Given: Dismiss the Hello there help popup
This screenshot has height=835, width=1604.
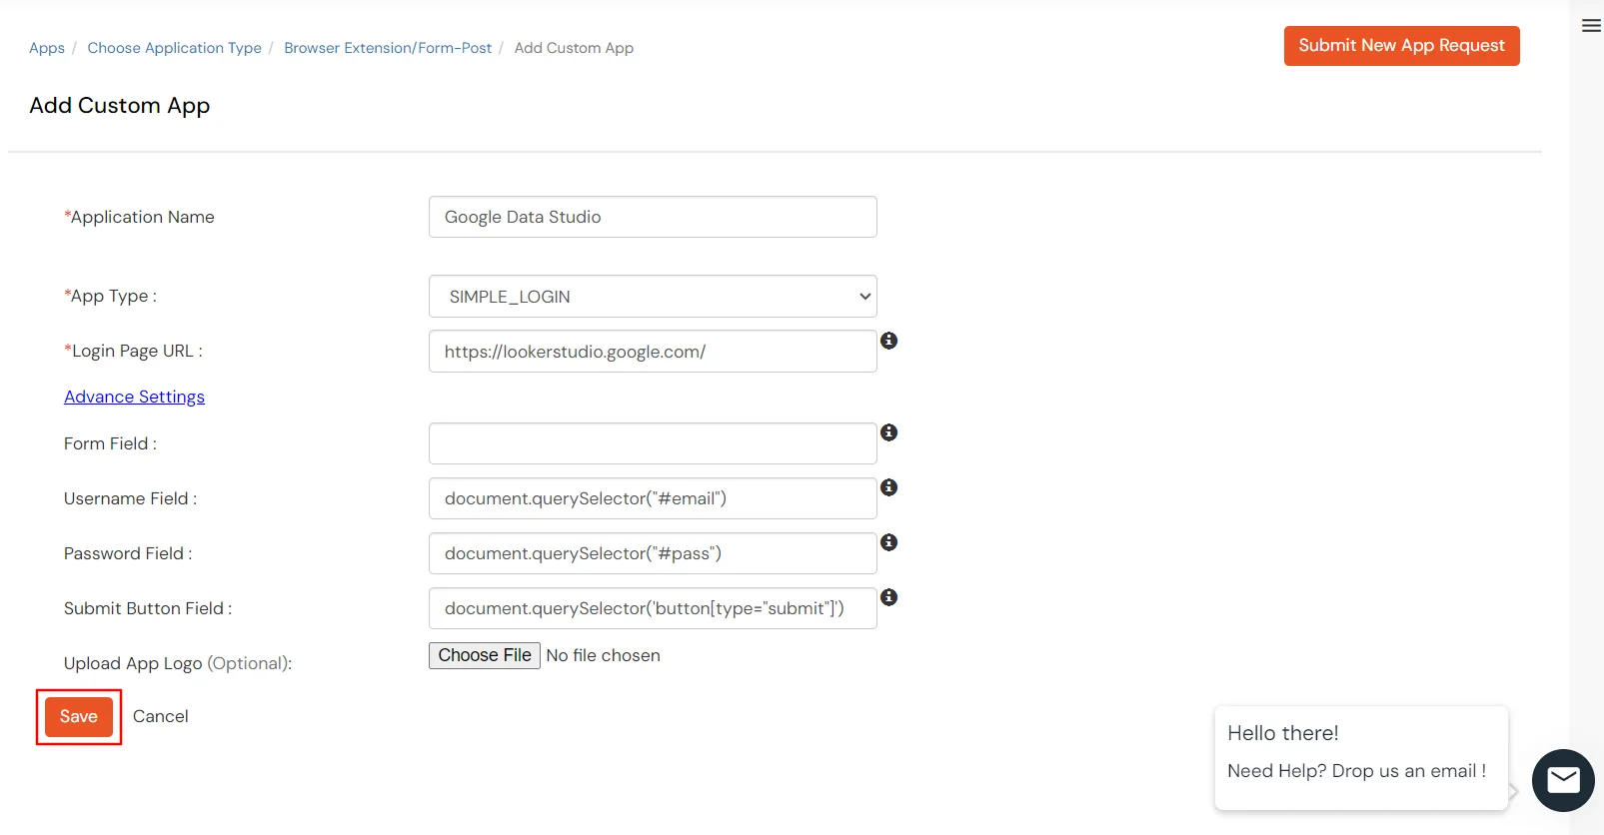Looking at the screenshot, I should (x=1361, y=756).
